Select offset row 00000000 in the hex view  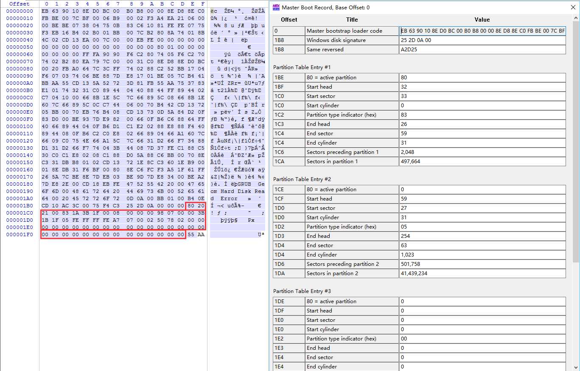(20, 11)
